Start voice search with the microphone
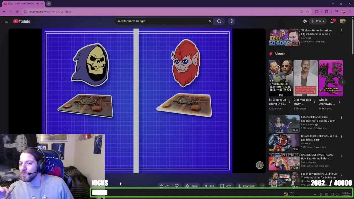 pyautogui.click(x=231, y=21)
